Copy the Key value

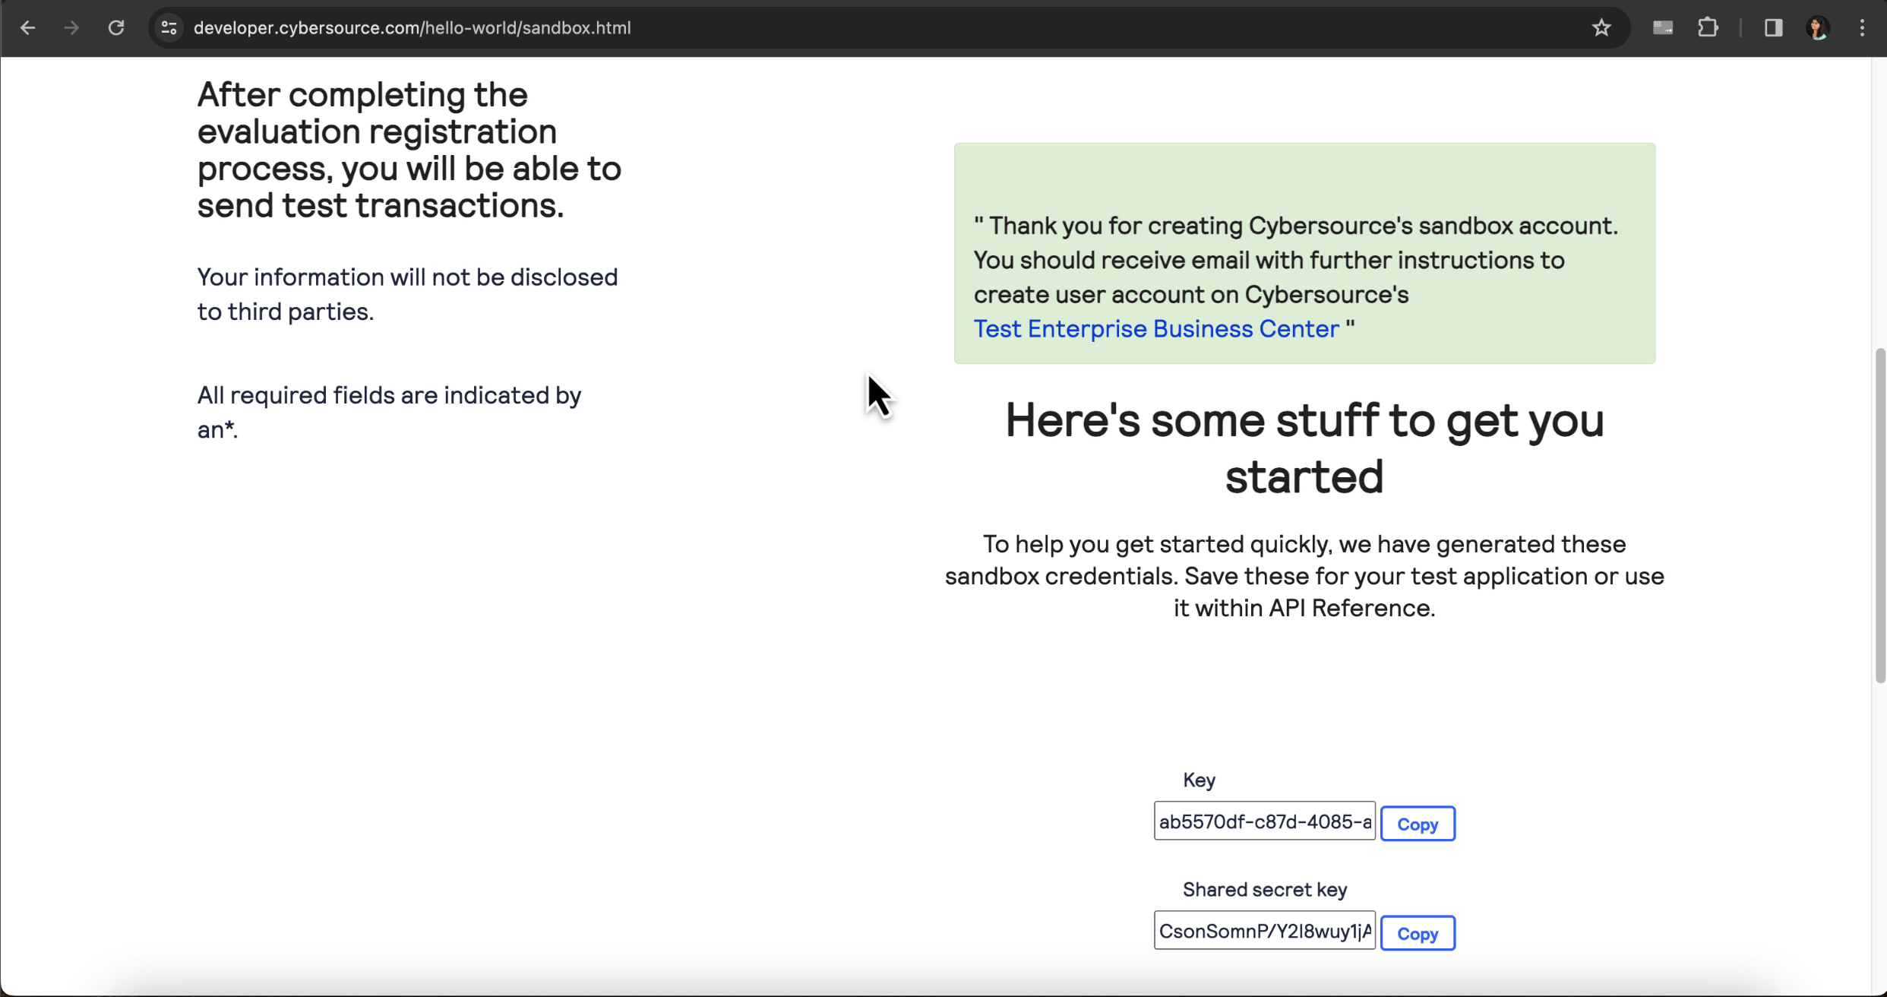click(x=1417, y=824)
